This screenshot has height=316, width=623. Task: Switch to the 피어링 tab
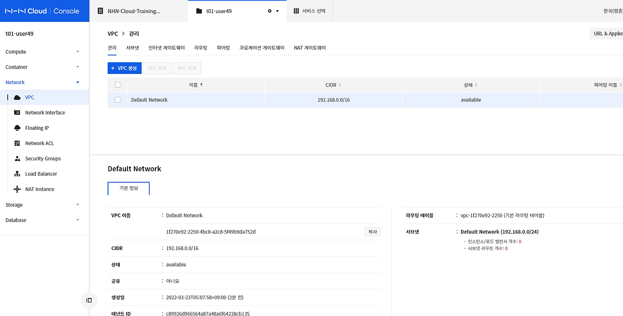(223, 48)
